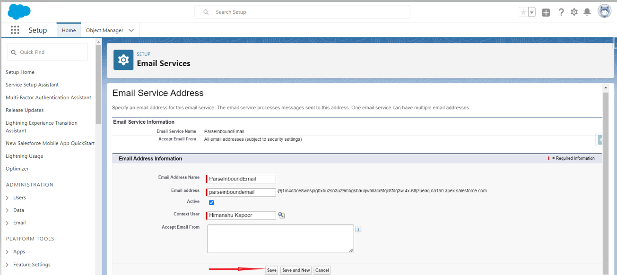This screenshot has width=617, height=275.
Task: Click the Save and New button
Action: click(x=296, y=270)
